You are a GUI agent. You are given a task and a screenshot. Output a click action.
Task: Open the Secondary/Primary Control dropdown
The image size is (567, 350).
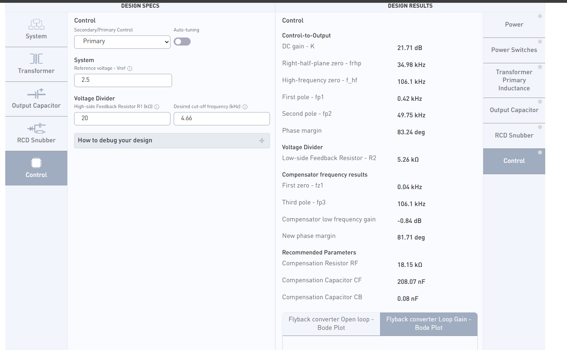[x=122, y=42]
